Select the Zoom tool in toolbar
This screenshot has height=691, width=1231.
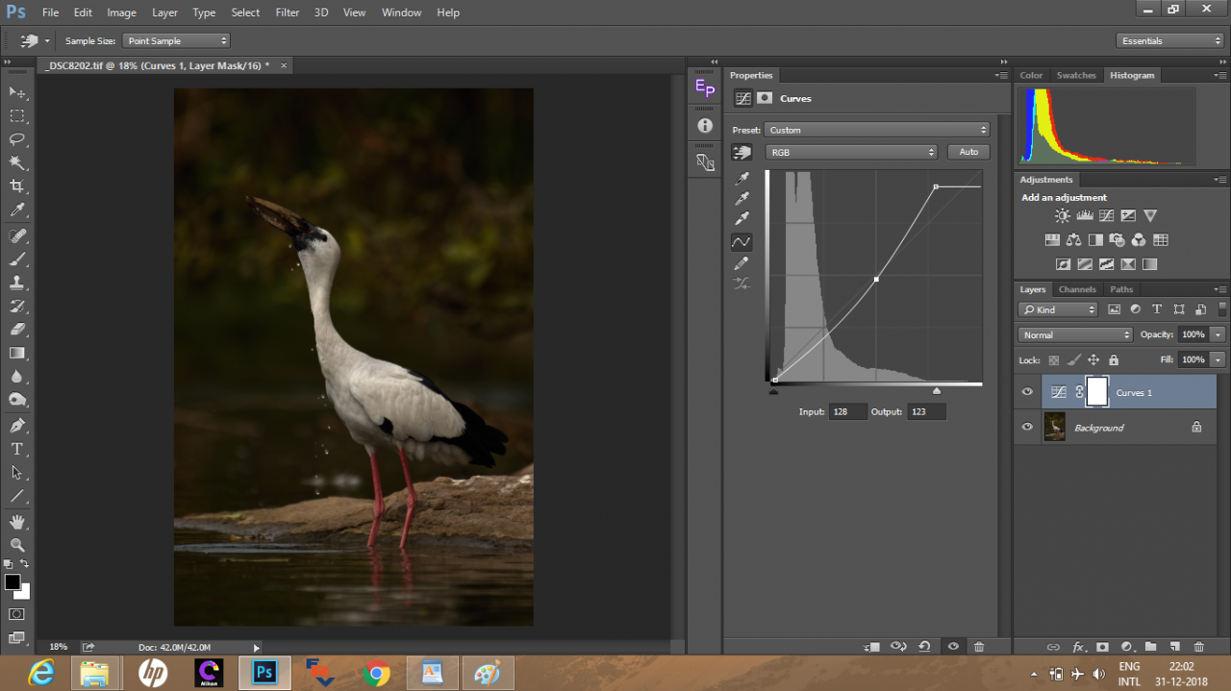pyautogui.click(x=17, y=545)
